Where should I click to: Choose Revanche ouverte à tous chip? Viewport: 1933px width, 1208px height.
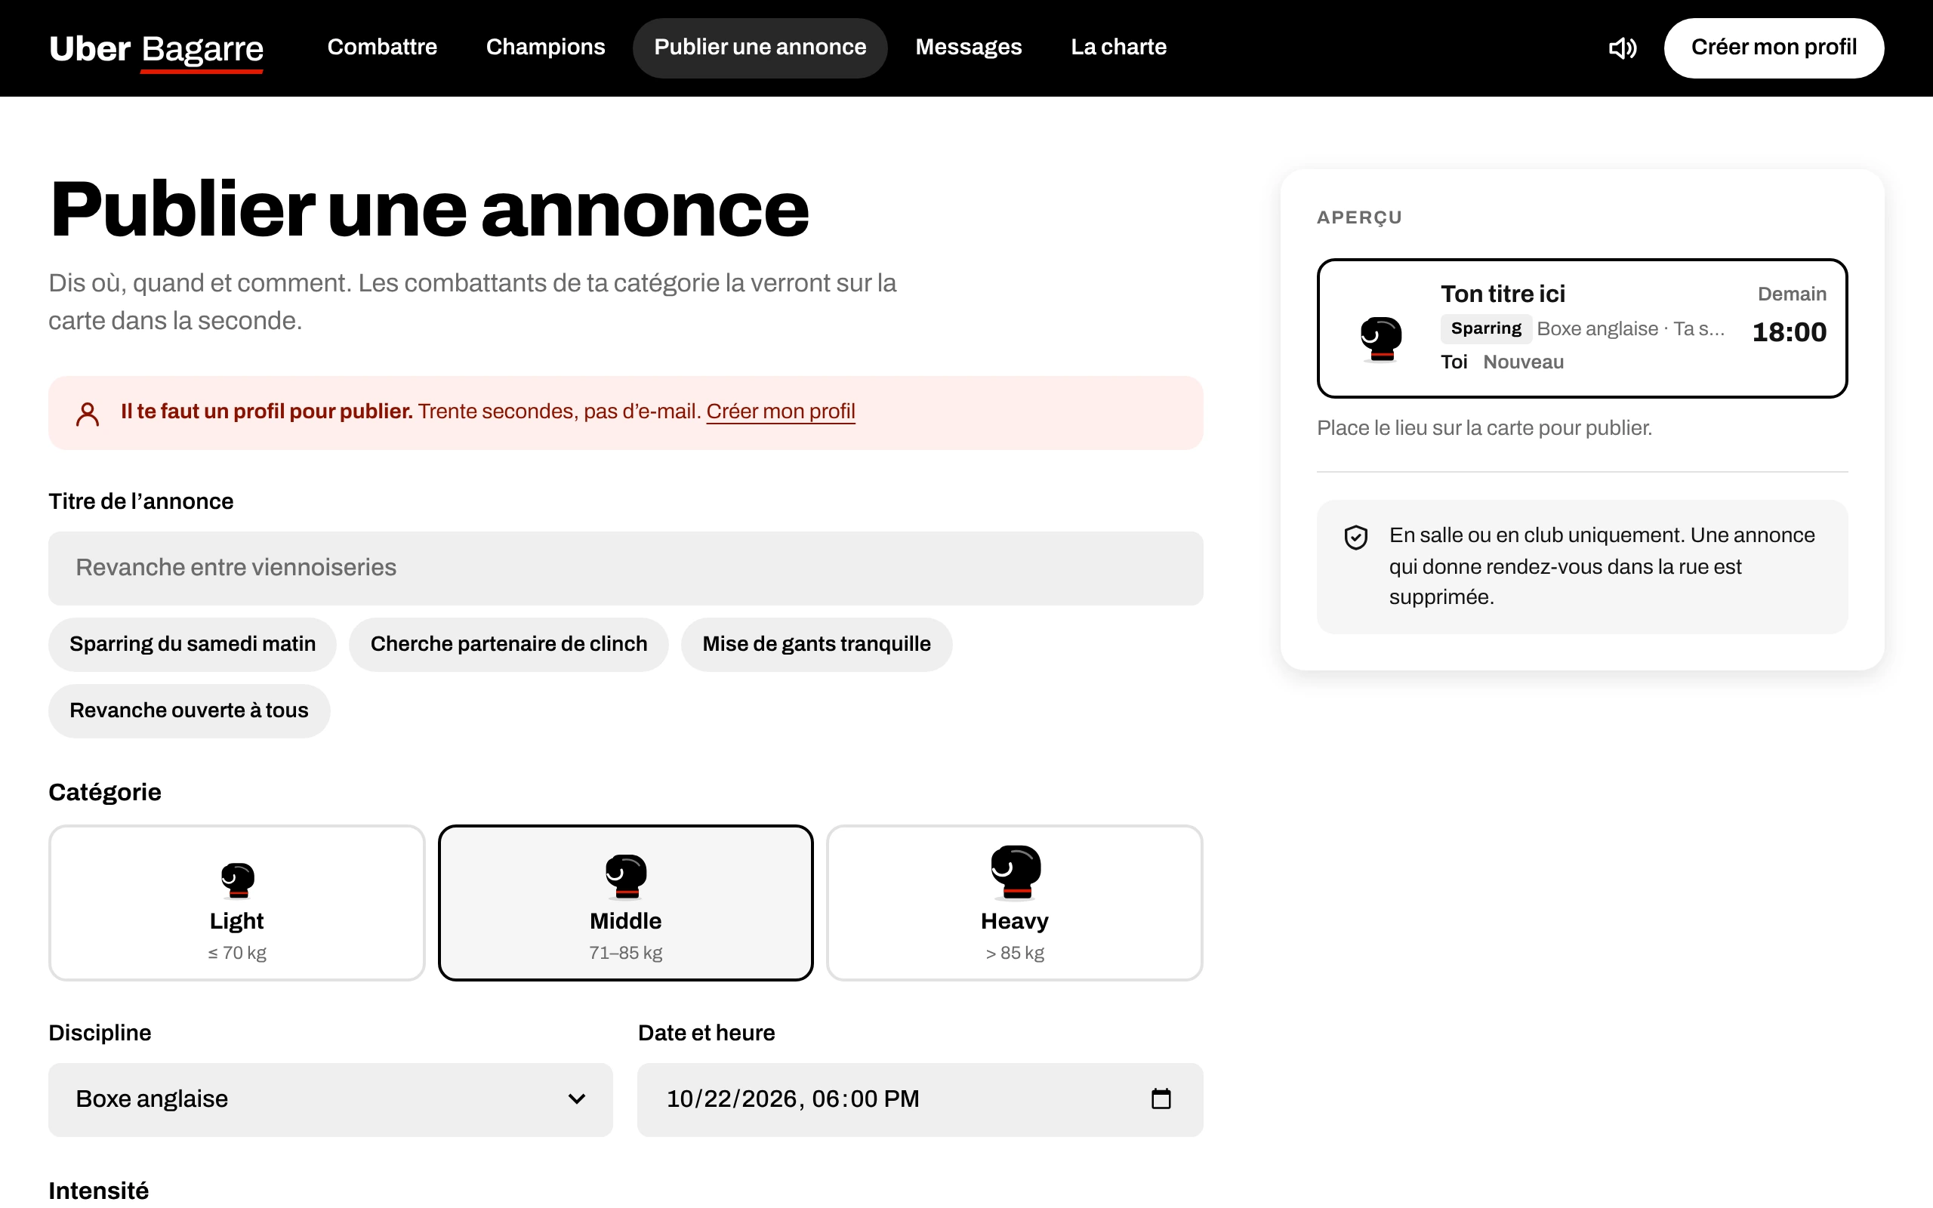tap(190, 710)
